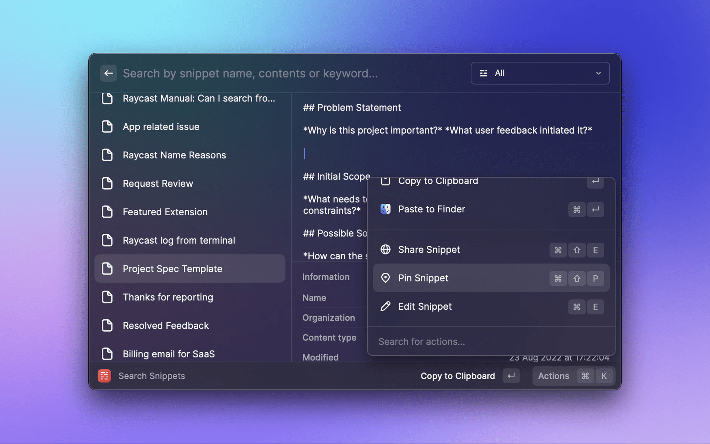Click Copy to Clipboard in the bottom bar

pos(457,376)
